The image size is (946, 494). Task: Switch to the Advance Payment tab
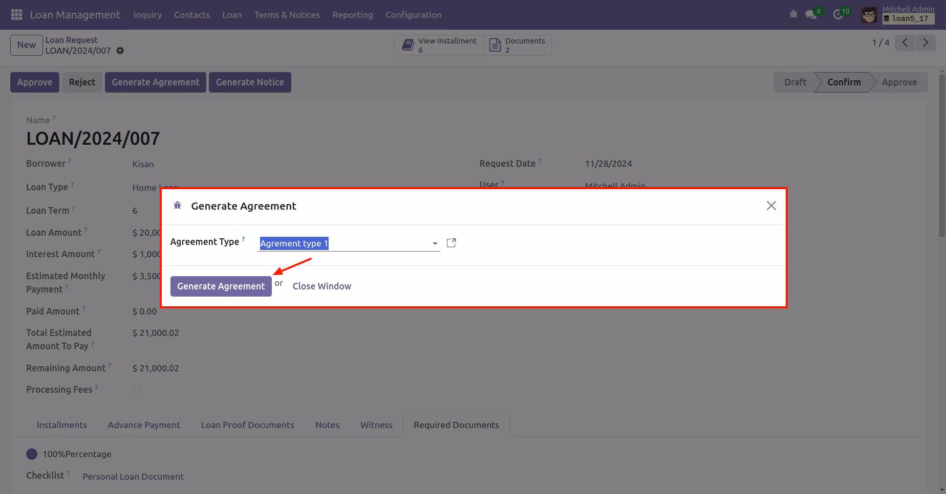144,425
